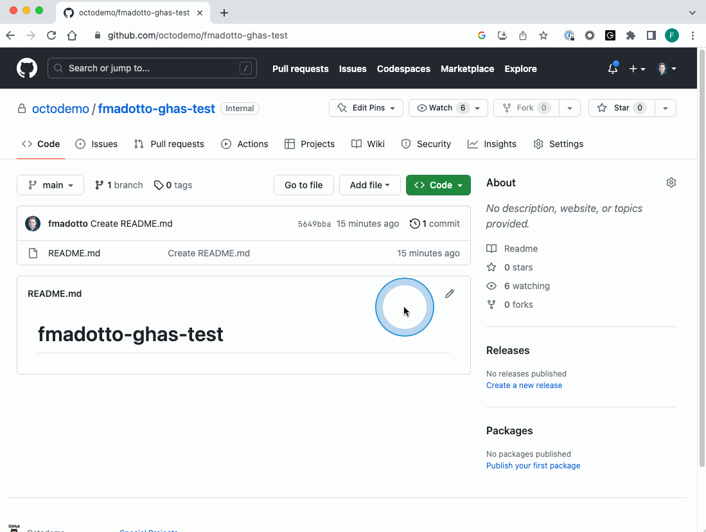
Task: Open the notifications bell
Action: (612, 68)
